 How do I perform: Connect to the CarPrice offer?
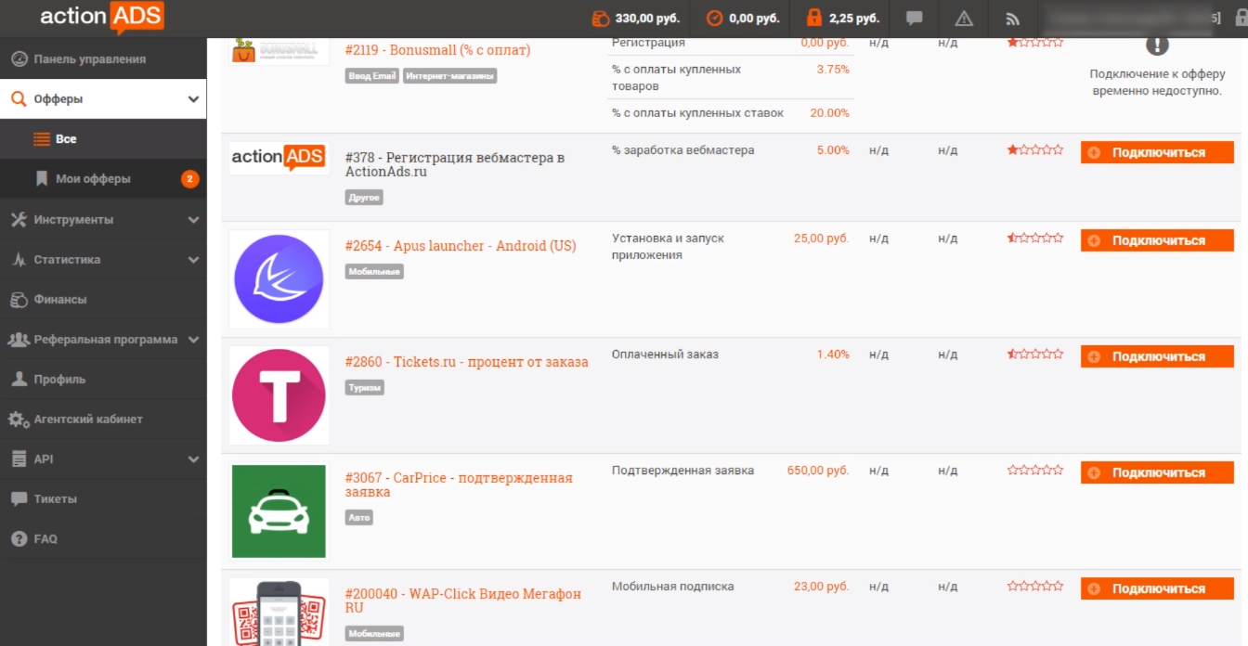1157,473
